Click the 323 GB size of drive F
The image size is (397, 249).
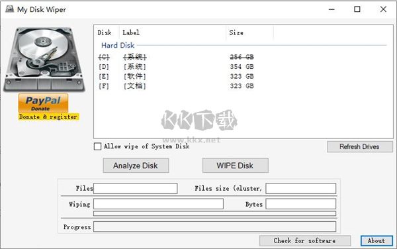[242, 86]
